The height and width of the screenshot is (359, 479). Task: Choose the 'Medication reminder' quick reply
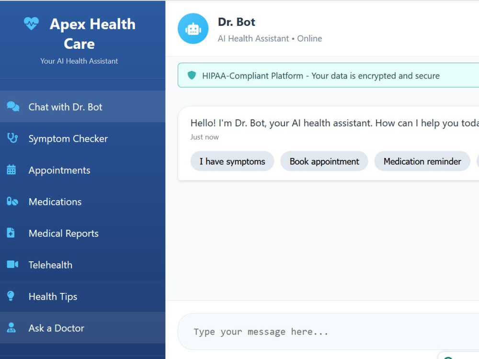tap(422, 161)
